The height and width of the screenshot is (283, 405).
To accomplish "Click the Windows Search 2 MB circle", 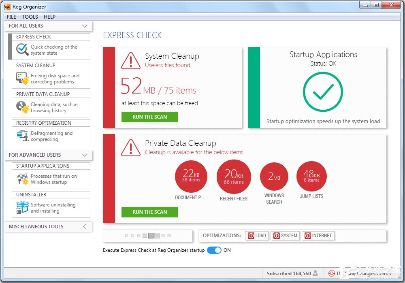I will pyautogui.click(x=274, y=177).
